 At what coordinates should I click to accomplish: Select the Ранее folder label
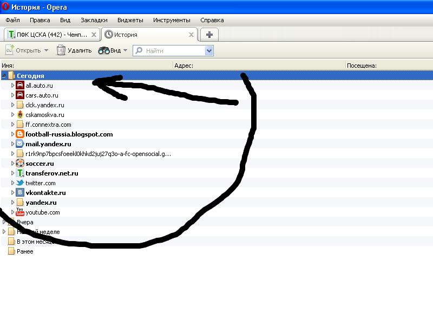pos(25,251)
